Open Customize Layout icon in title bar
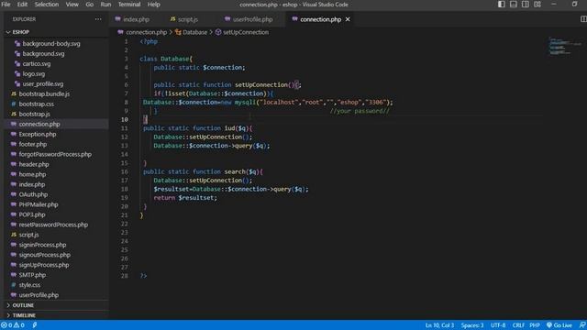 [x=537, y=5]
